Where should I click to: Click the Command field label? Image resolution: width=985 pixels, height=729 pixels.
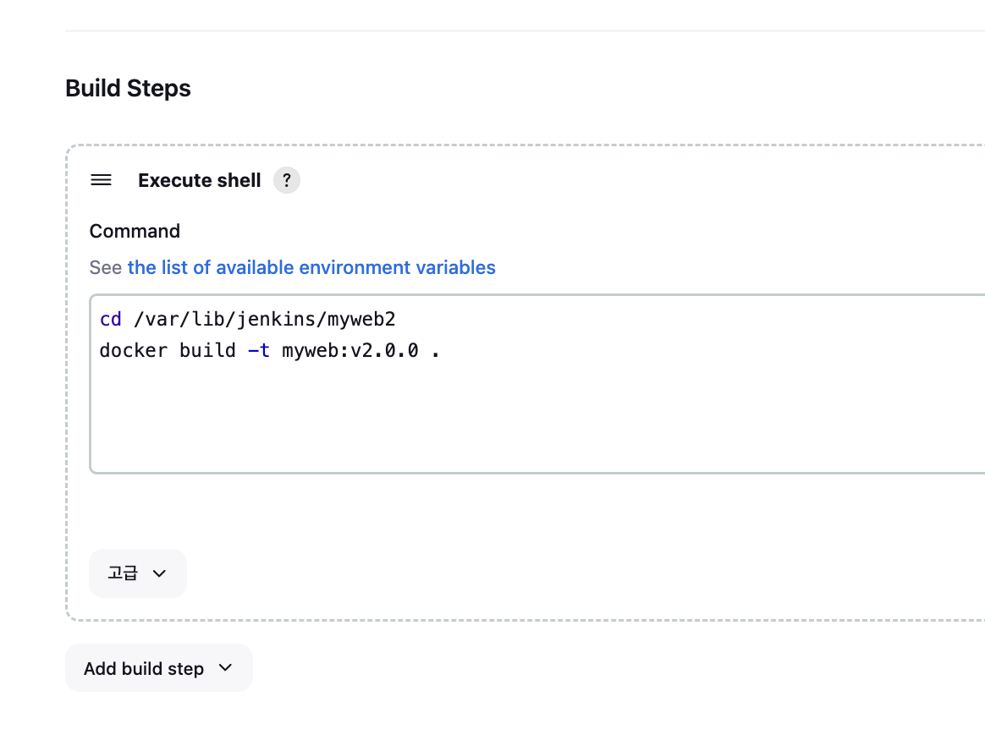pos(135,231)
